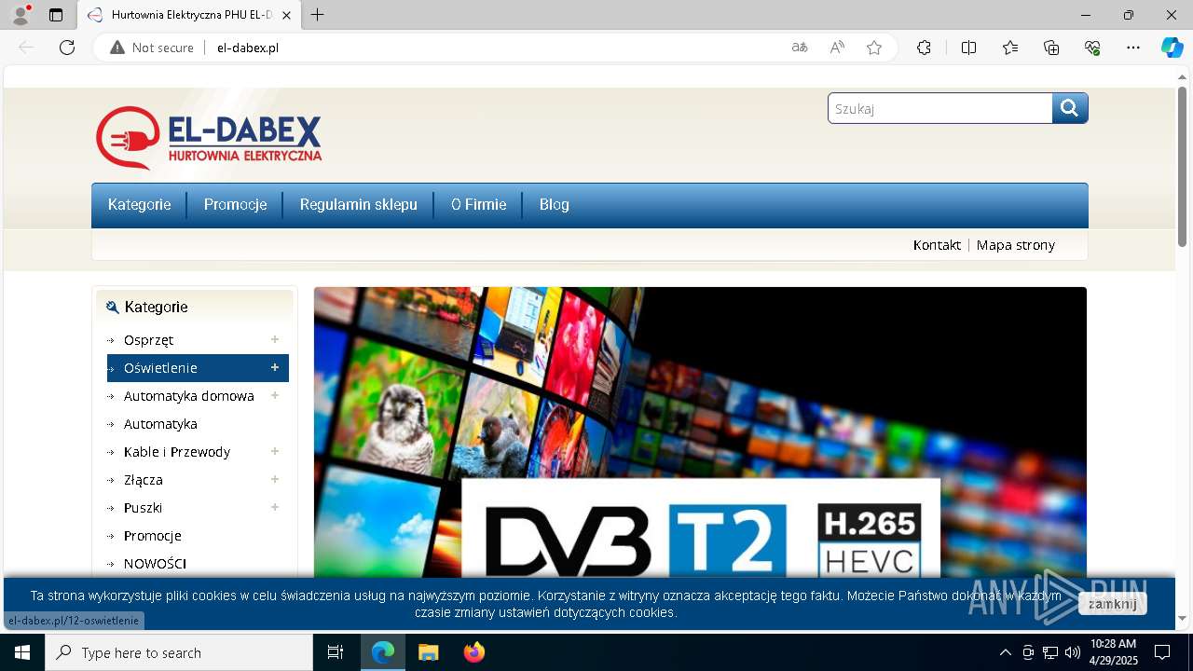The width and height of the screenshot is (1193, 671).
Task: Open the Kontakt link
Action: (x=937, y=245)
